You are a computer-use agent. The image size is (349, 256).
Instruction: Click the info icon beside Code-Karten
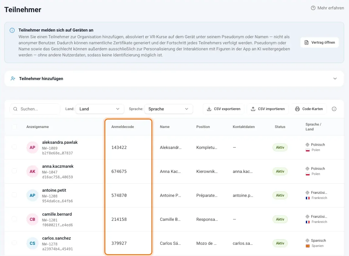click(334, 109)
